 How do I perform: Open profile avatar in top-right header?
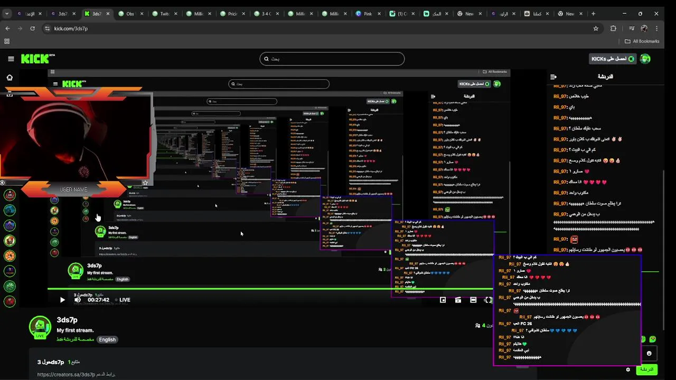coord(645,59)
